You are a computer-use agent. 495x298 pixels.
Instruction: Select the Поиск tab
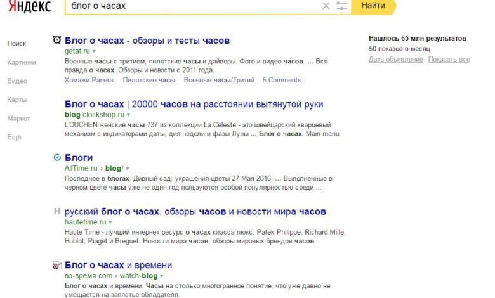(x=16, y=44)
